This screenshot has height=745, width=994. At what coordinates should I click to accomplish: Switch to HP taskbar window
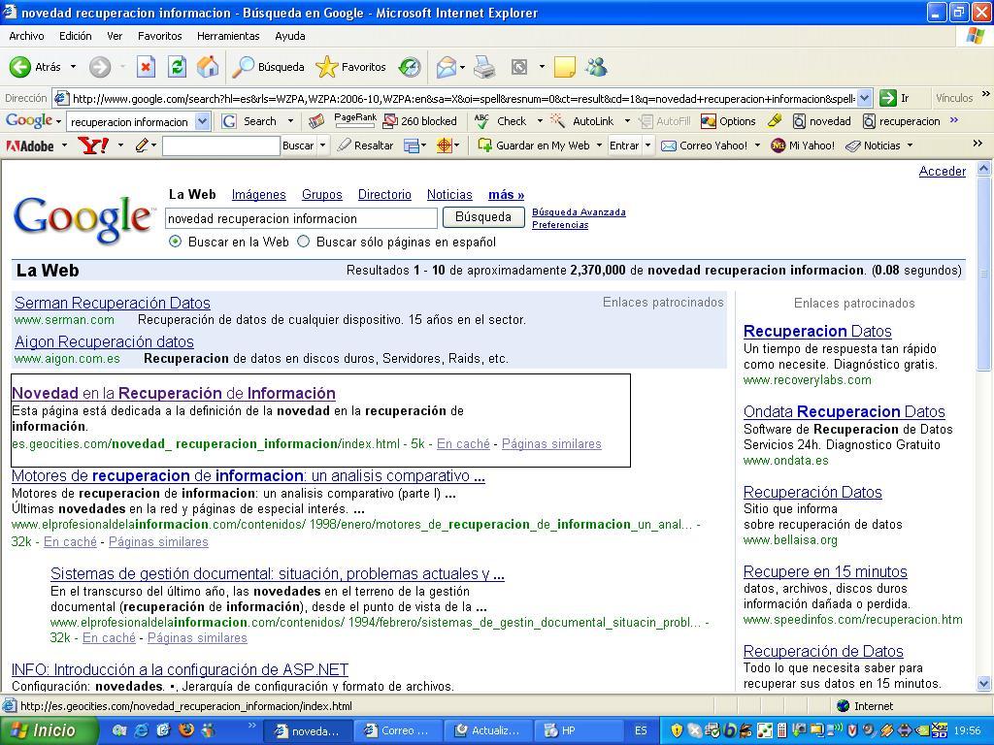point(580,730)
